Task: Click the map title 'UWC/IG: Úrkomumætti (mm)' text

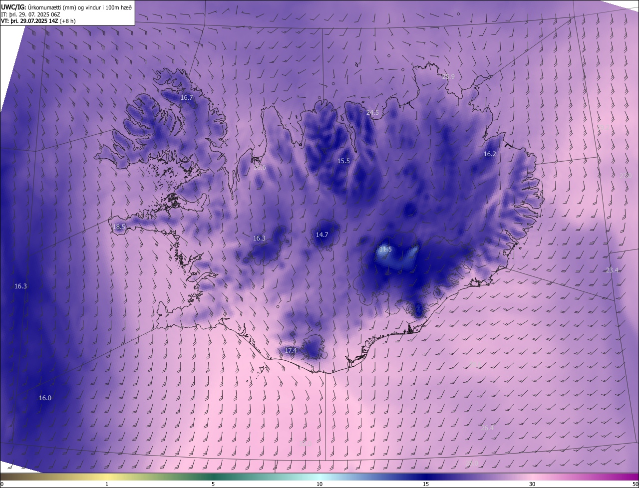Action: [x=39, y=7]
